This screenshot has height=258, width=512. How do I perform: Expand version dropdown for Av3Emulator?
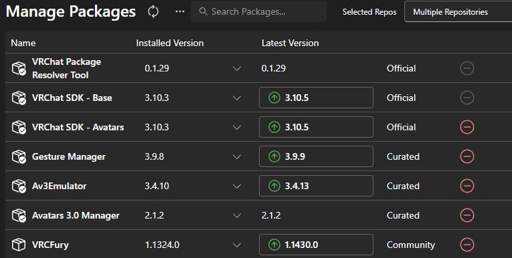[x=237, y=186]
